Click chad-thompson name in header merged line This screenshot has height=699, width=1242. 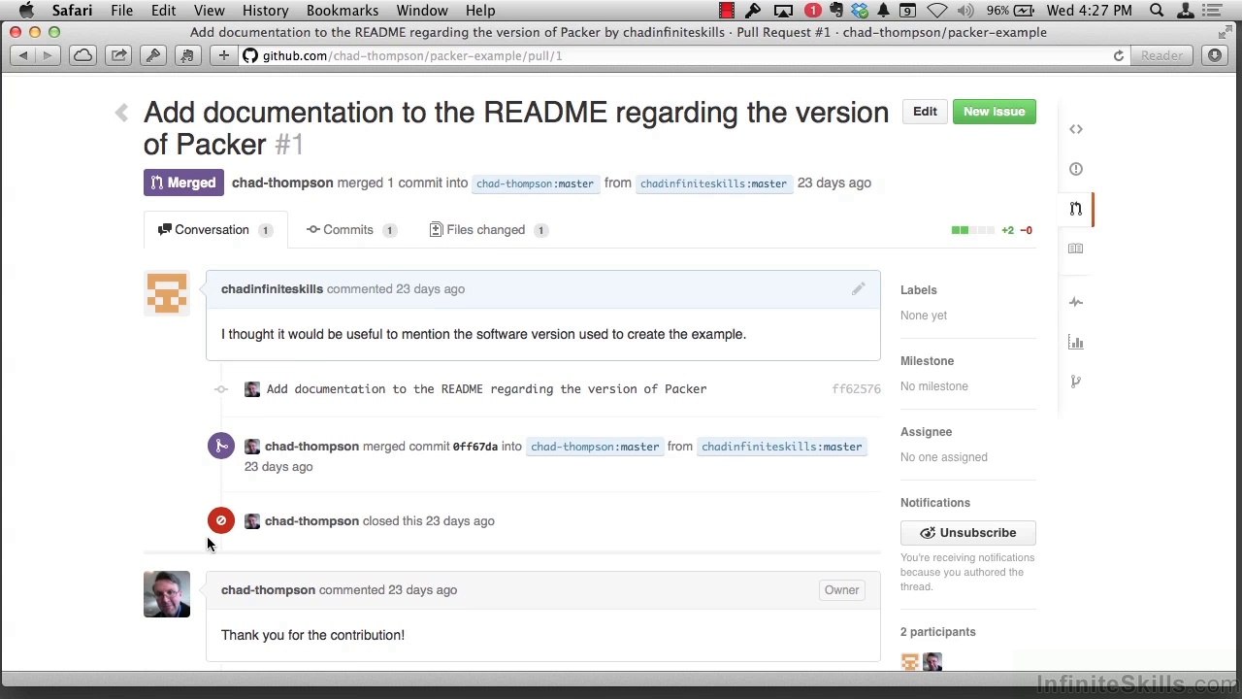282,183
